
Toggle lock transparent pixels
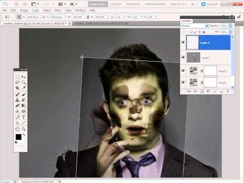coord(191,32)
